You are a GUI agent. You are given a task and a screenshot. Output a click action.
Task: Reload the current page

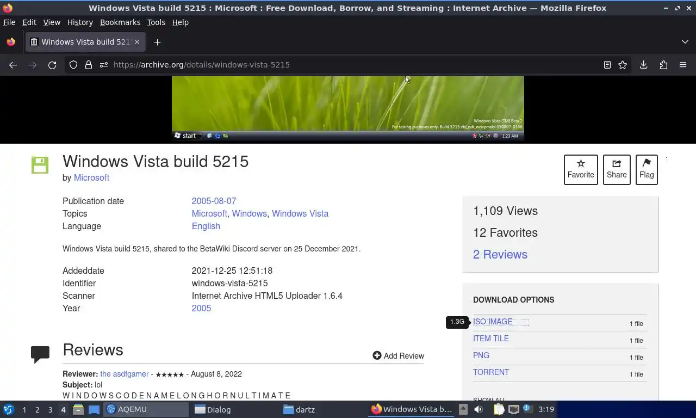(x=52, y=65)
